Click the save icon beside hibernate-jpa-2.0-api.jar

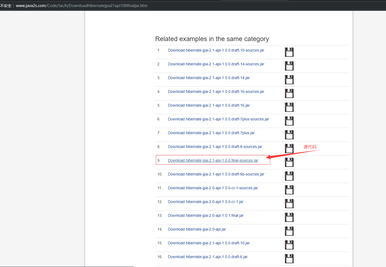pyautogui.click(x=289, y=231)
